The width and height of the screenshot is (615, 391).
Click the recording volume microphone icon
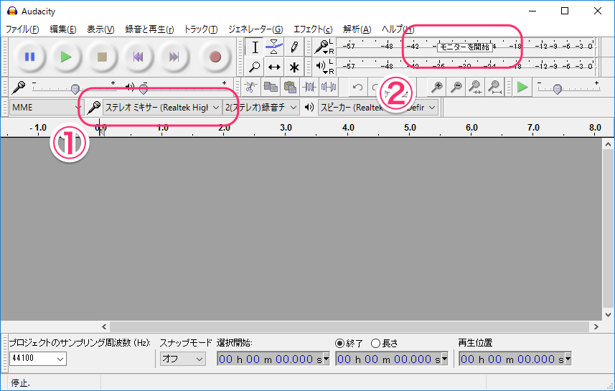[x=18, y=87]
